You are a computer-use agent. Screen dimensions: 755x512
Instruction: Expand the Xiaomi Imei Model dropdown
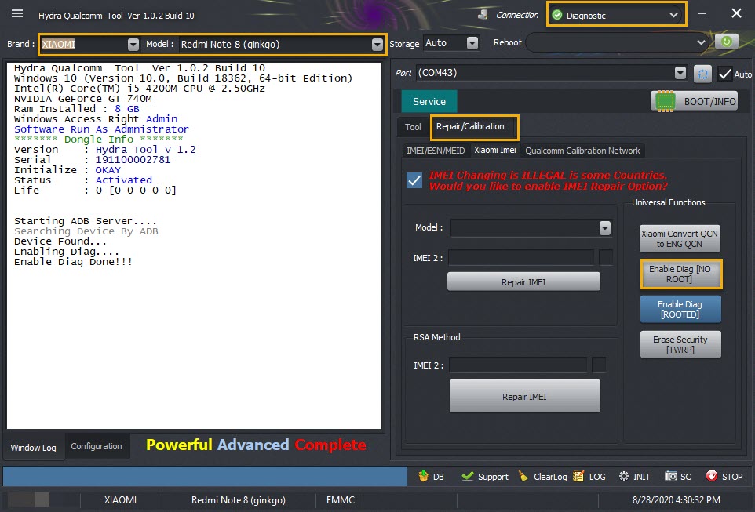605,227
